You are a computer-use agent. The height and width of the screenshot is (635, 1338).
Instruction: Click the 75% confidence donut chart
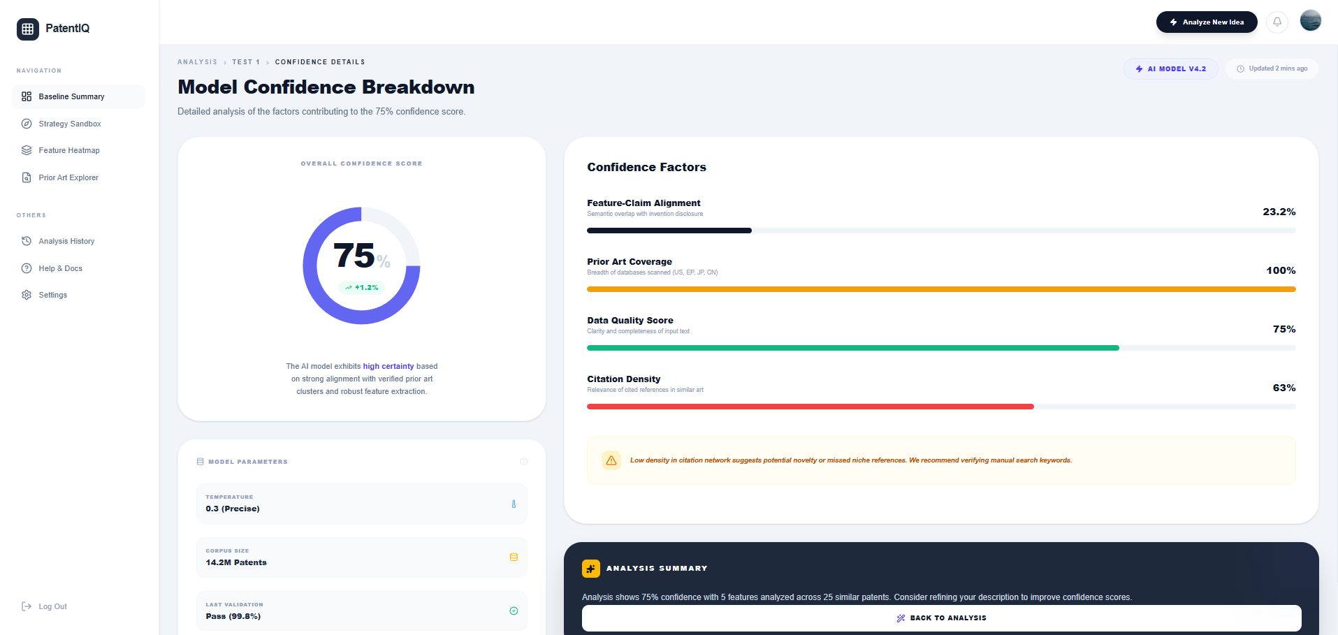pyautogui.click(x=361, y=265)
